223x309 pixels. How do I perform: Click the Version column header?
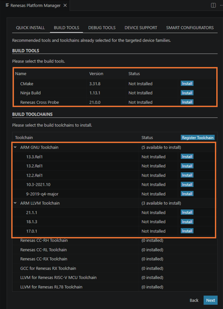point(96,74)
